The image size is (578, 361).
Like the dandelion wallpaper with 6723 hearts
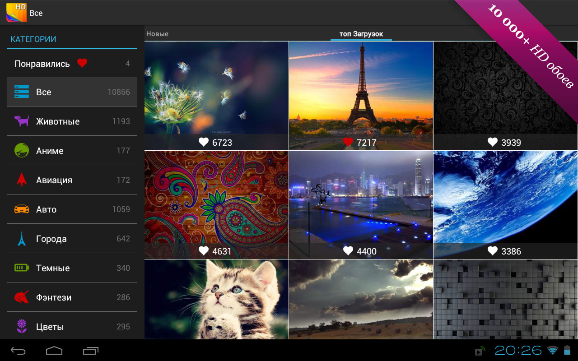pos(204,142)
